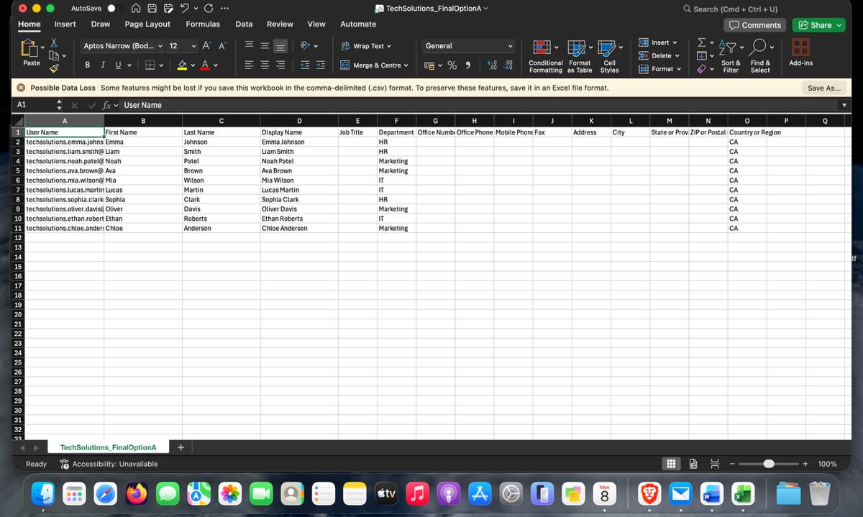Align text right in the ribbon

280,65
